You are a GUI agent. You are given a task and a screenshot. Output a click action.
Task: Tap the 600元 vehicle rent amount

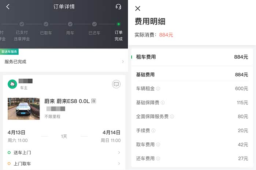[241, 88]
